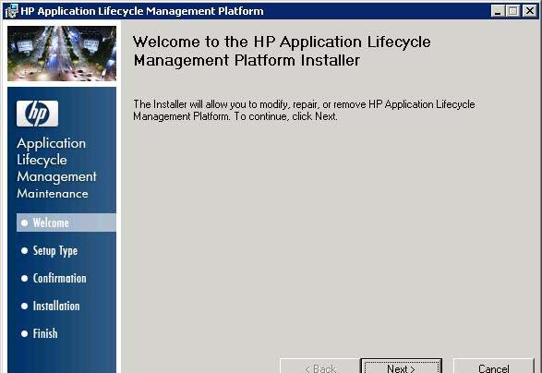Click the Maintenance label in sidebar
The image size is (542, 373).
tap(53, 194)
